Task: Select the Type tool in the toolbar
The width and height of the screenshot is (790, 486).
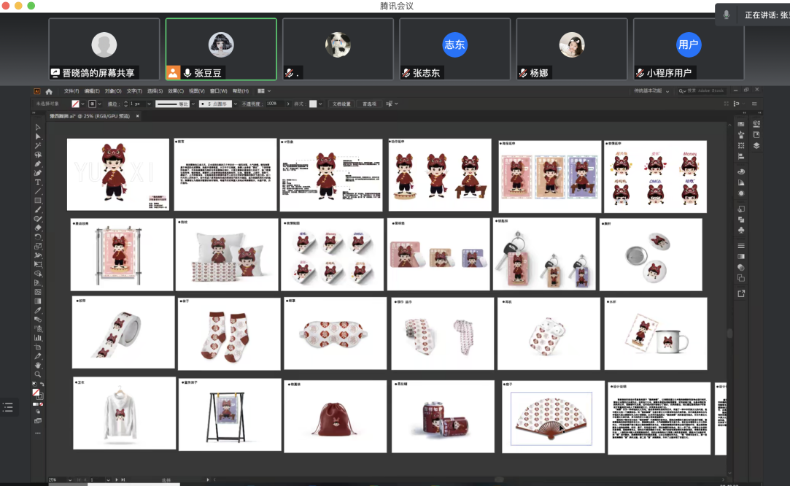Action: [x=38, y=182]
